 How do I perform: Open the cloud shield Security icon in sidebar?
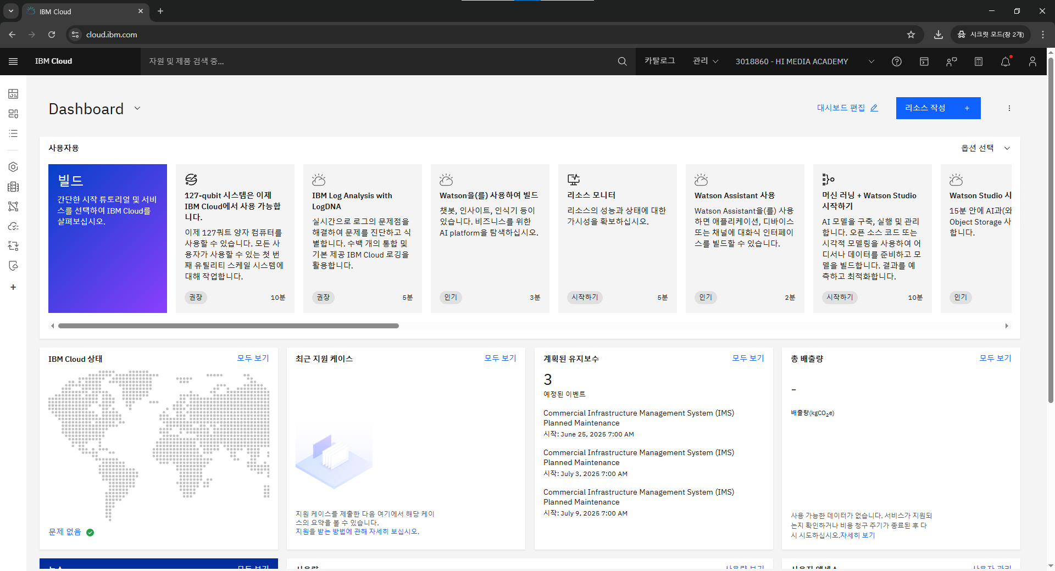13,266
